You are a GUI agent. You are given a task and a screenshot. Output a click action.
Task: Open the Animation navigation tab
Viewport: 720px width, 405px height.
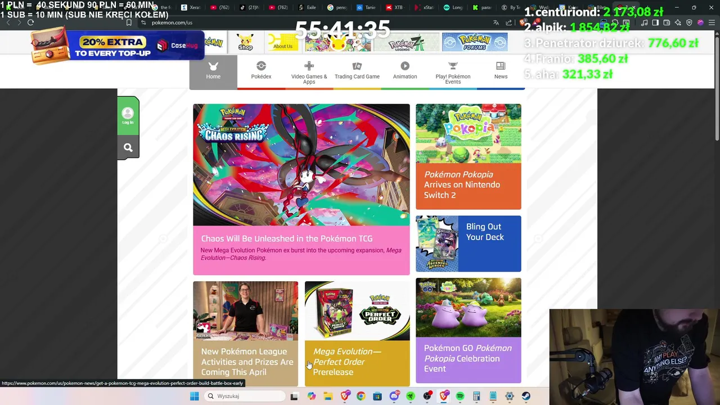(x=405, y=71)
